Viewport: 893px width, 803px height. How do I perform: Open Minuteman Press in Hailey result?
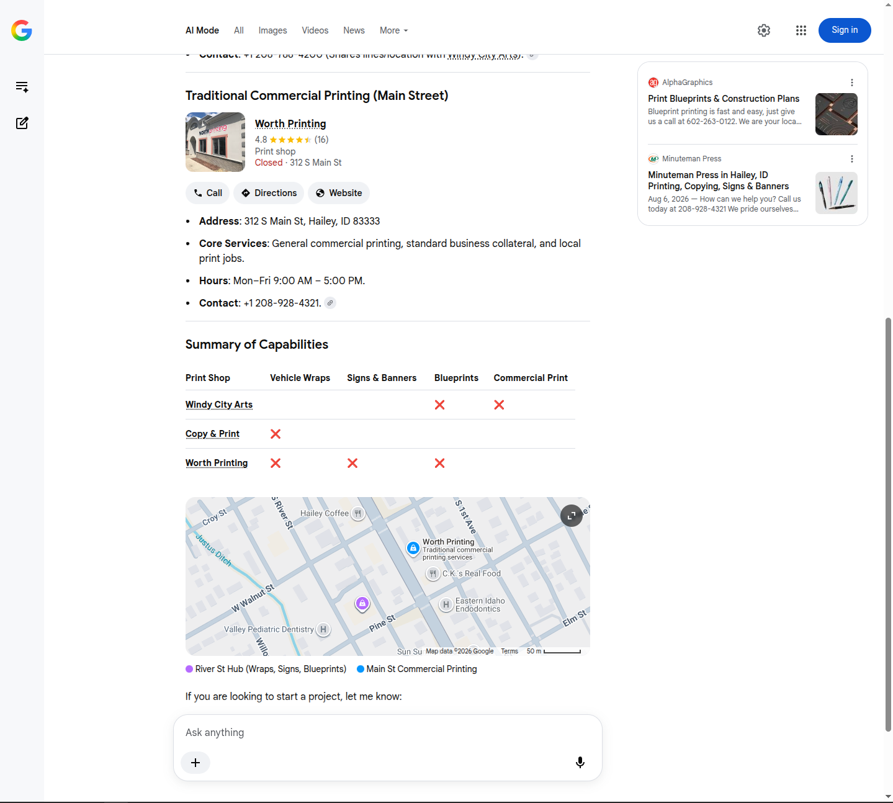(x=719, y=181)
